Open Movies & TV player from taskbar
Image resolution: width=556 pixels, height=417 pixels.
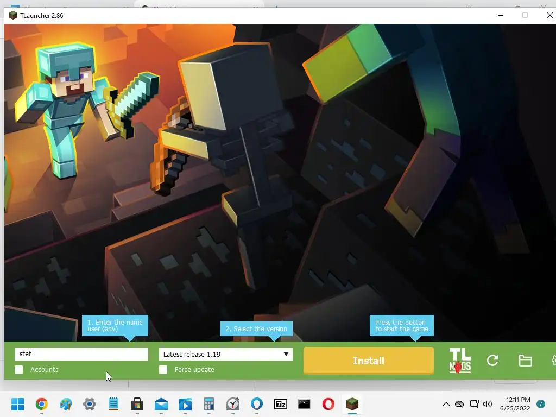pos(185,404)
